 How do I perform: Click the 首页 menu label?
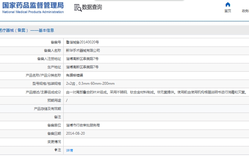(228, 11)
